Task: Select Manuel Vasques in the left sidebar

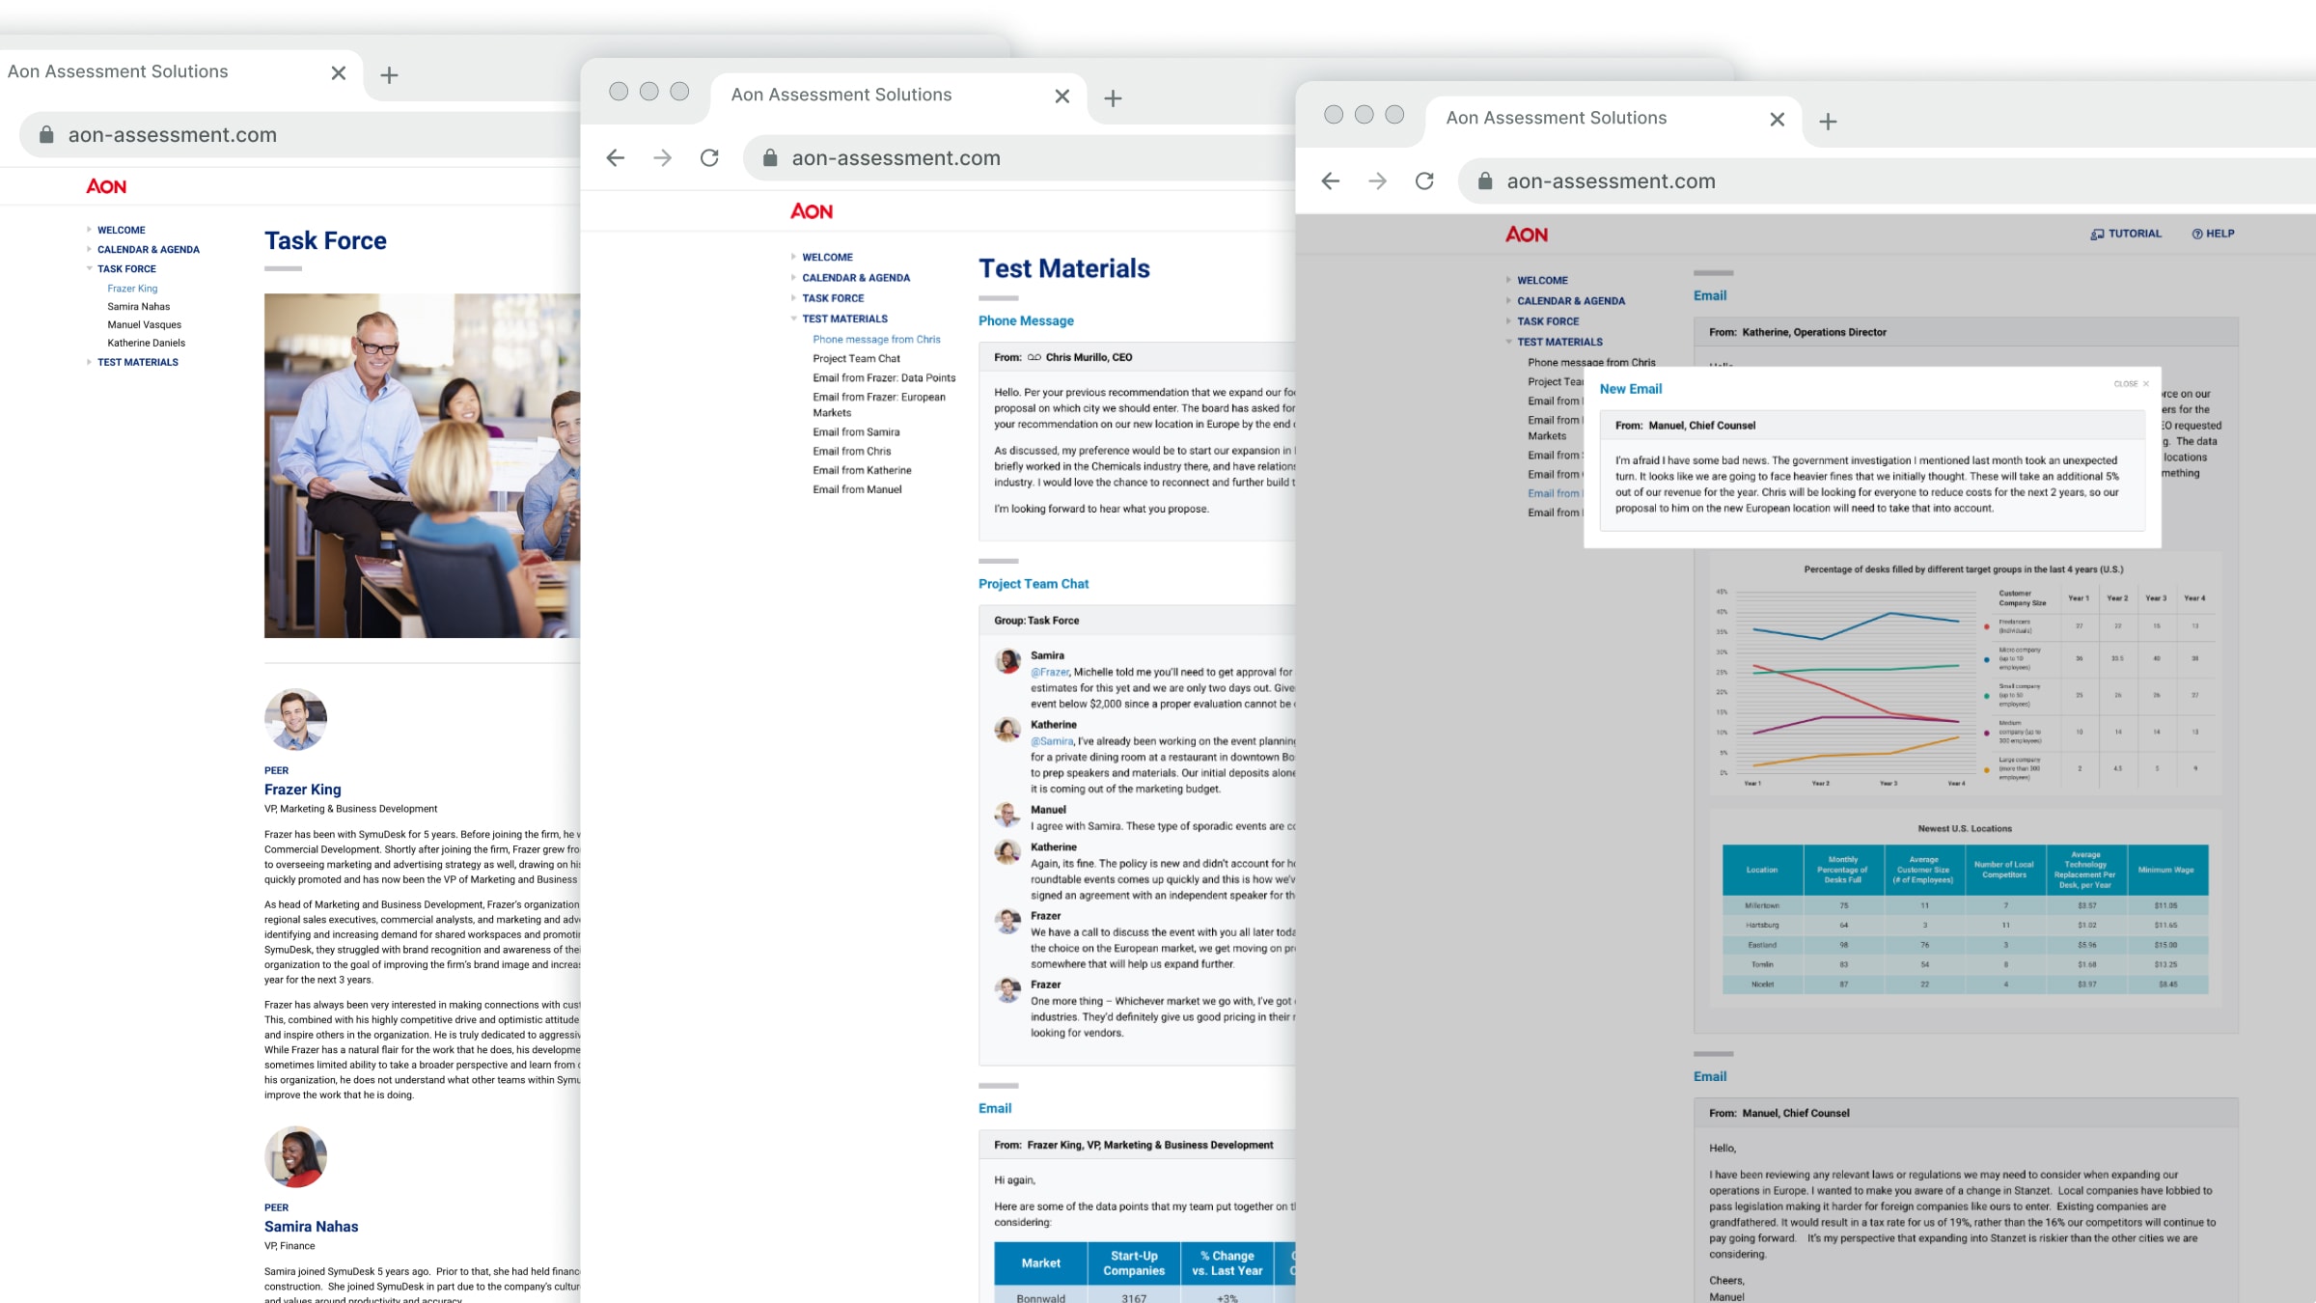Action: (x=144, y=325)
